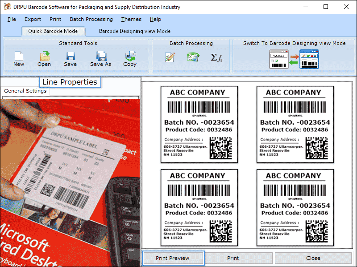Open the Themes menu
This screenshot has height=267, width=357.
pos(131,19)
